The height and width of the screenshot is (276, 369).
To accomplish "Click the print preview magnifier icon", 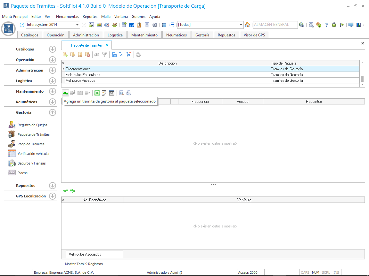I will click(x=121, y=93).
